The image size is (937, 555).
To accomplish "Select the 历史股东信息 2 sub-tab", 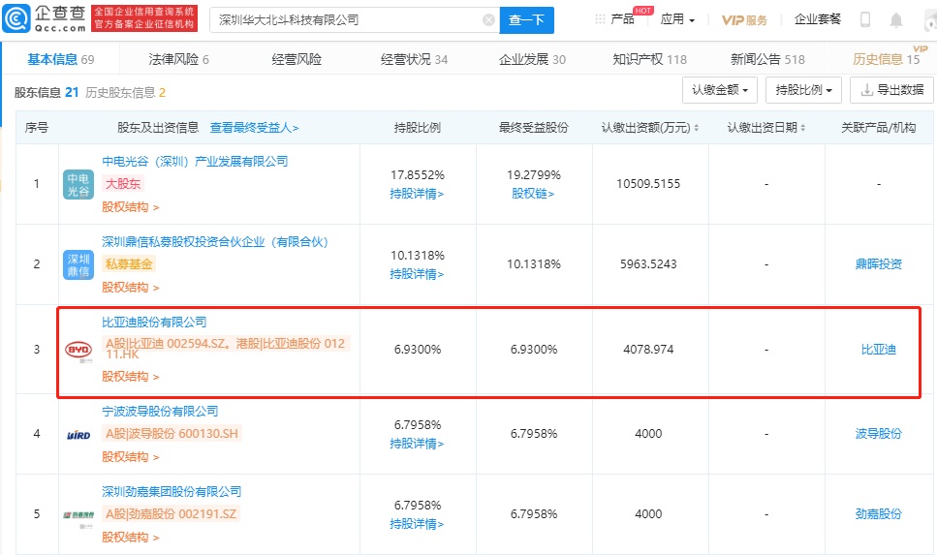I will [126, 93].
